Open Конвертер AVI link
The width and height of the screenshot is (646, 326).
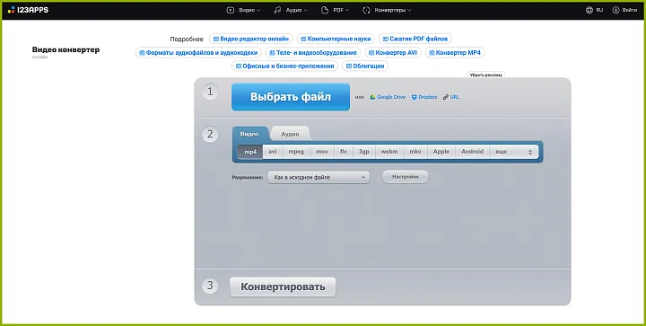[393, 53]
